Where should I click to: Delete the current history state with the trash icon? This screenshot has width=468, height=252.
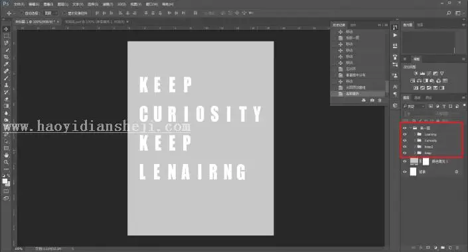[x=380, y=101]
